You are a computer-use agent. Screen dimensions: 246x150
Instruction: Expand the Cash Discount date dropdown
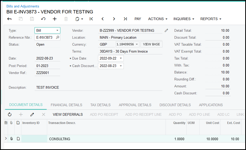[121, 66]
